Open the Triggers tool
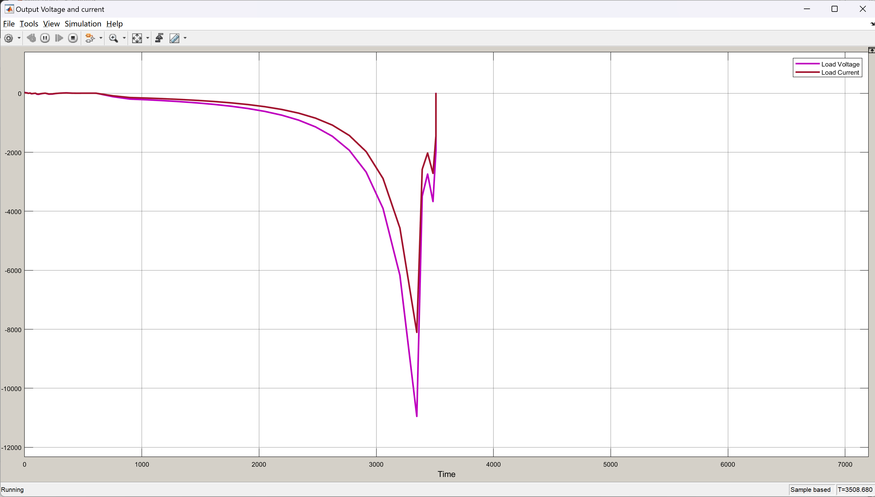 pyautogui.click(x=159, y=38)
